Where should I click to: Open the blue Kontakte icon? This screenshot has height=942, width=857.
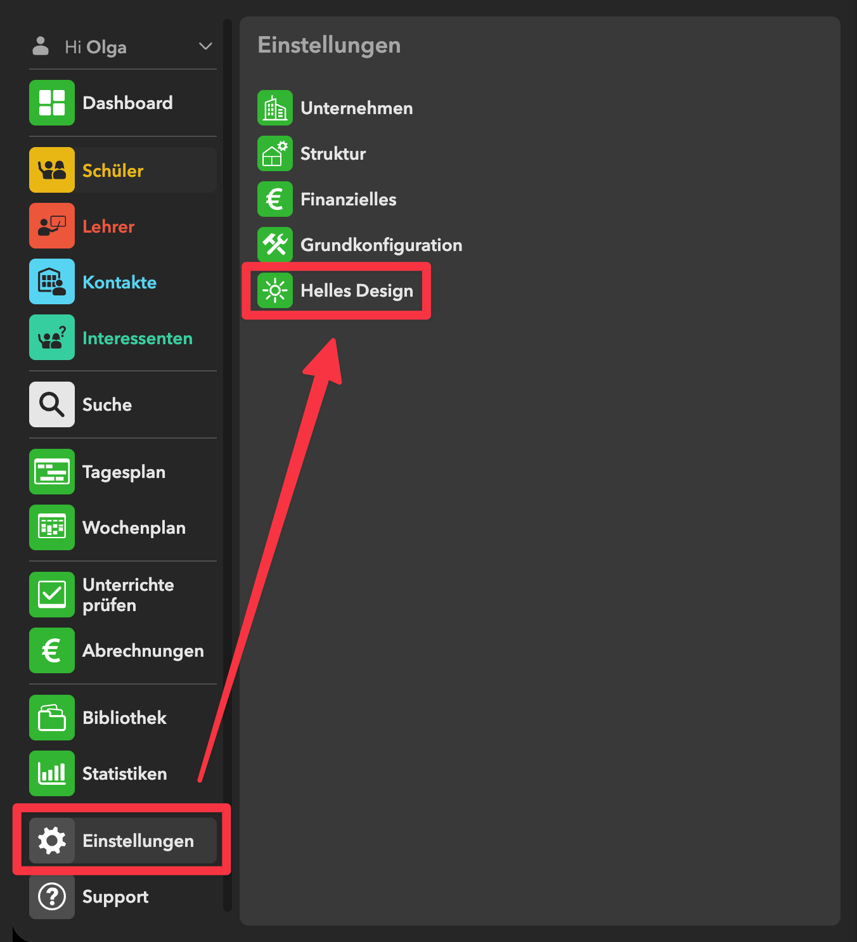click(52, 281)
